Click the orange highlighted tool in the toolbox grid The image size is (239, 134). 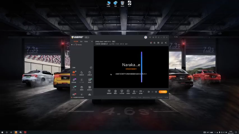[74, 73]
